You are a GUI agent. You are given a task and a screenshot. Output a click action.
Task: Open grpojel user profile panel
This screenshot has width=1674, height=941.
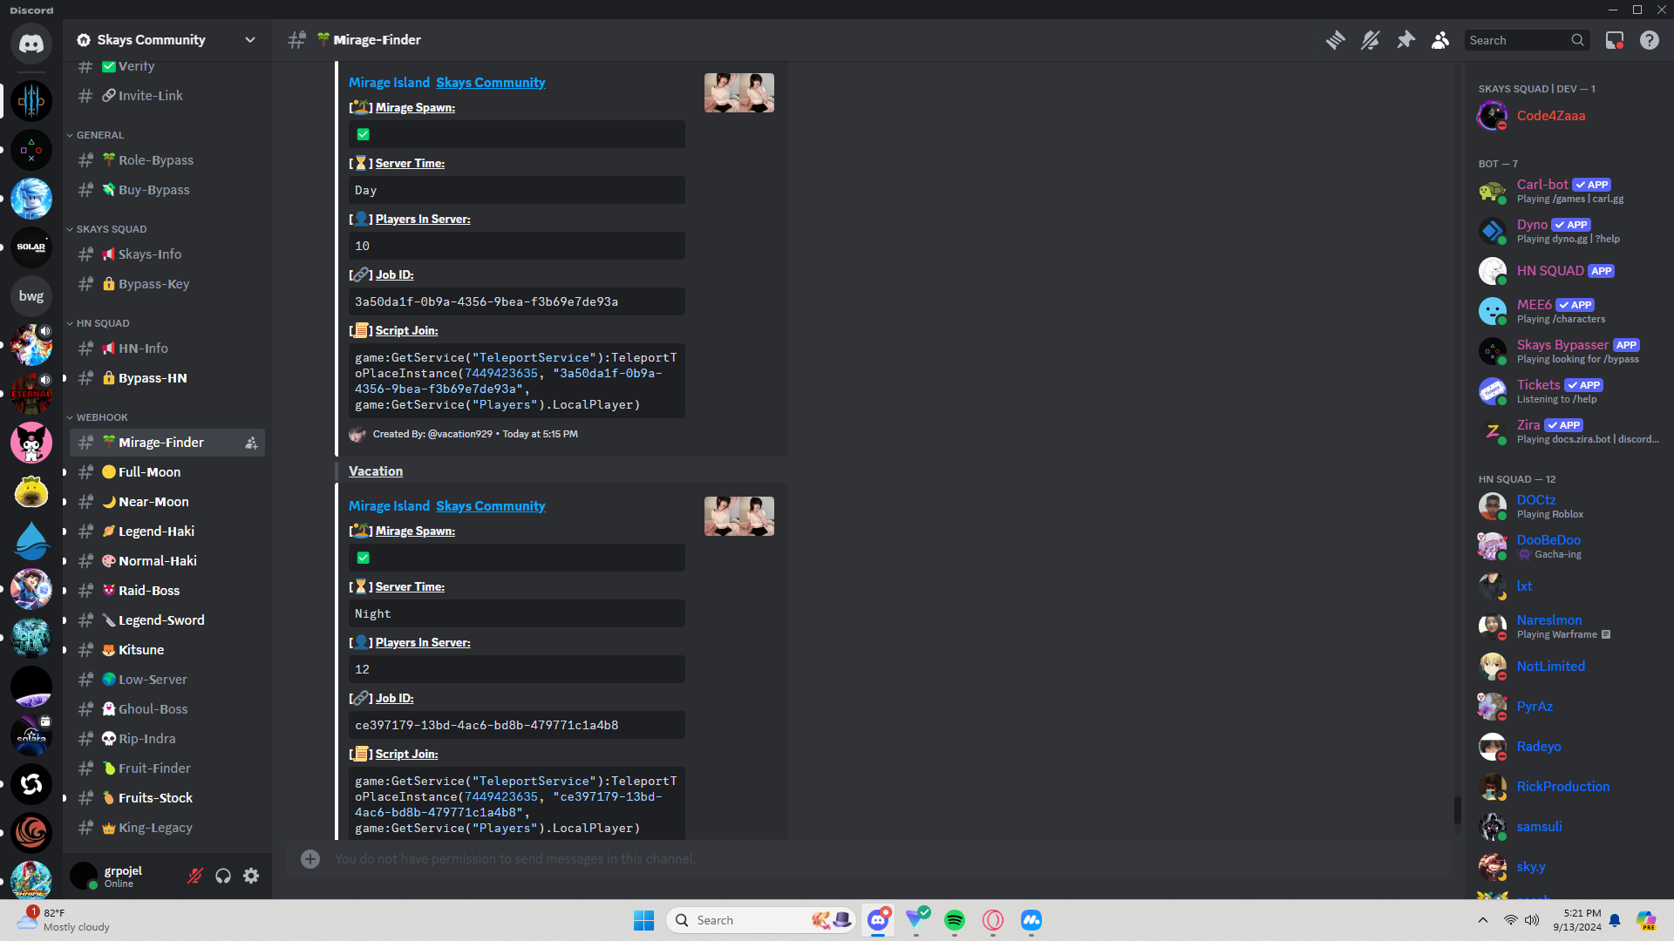coord(122,876)
